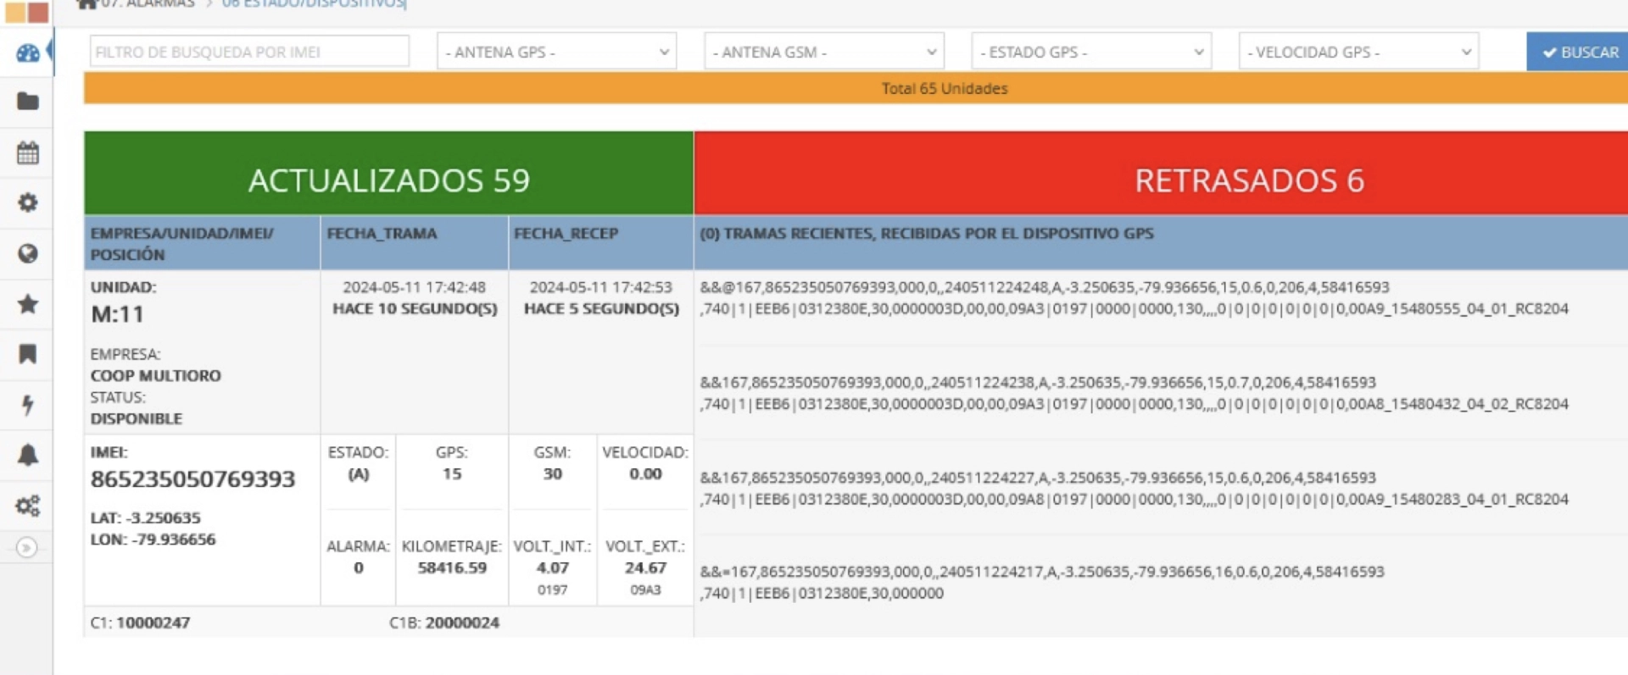The image size is (1628, 675).
Task: Focus the IMEI search filter field
Action: coord(249,52)
